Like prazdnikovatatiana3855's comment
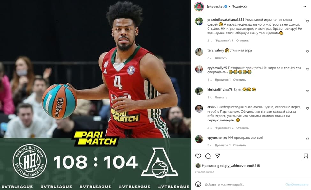Image resolution: width=311 pixels, height=190 pixels. coord(307,21)
